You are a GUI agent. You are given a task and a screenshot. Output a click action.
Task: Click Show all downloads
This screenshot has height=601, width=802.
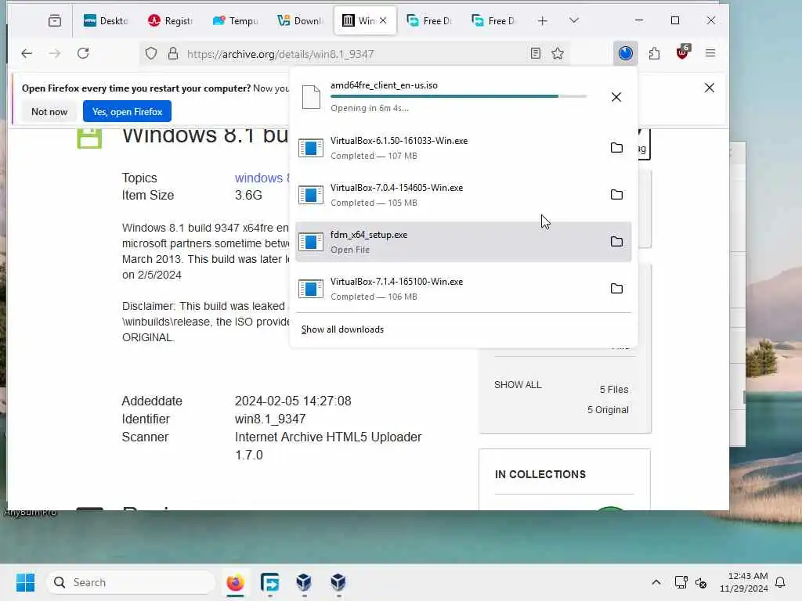(x=342, y=329)
